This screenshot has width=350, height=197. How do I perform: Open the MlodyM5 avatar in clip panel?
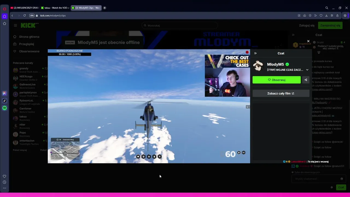click(x=258, y=66)
